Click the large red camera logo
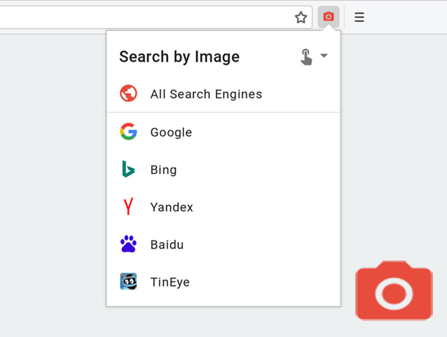Viewport: 447px width, 337px height. pyautogui.click(x=394, y=291)
